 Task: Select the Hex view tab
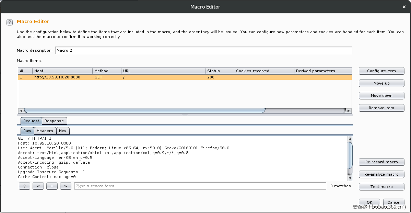pos(63,131)
